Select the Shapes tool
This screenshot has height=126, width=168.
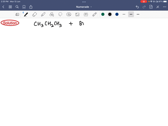[x=52, y=14]
